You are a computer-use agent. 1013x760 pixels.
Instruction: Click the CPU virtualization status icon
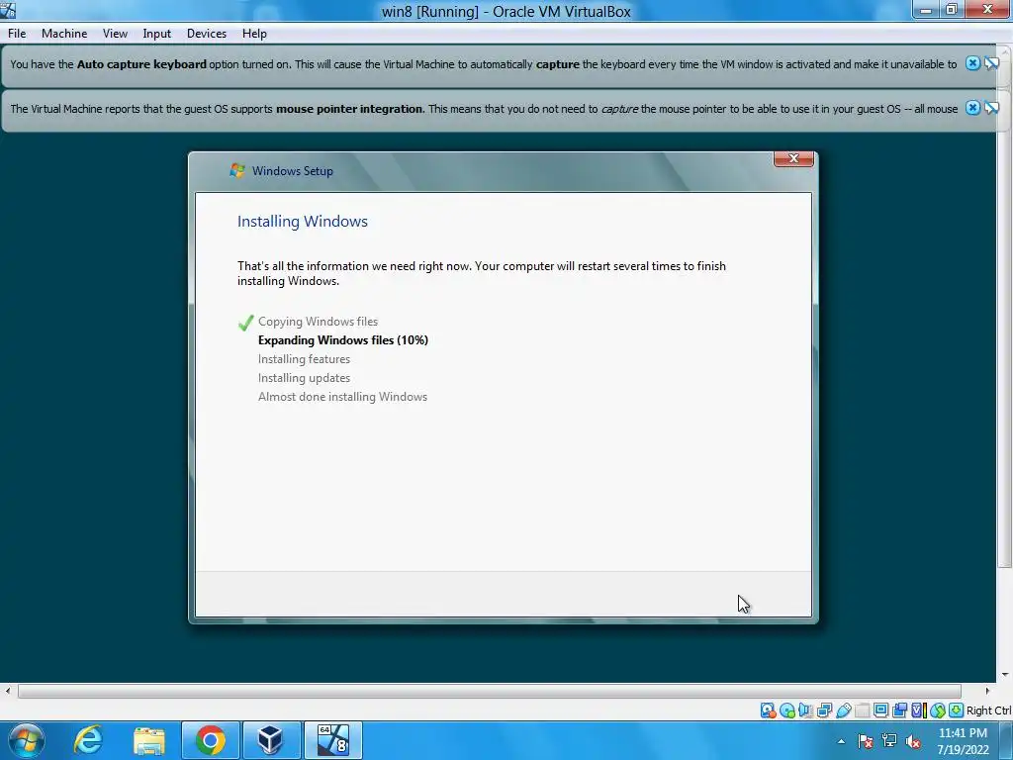[x=919, y=711]
